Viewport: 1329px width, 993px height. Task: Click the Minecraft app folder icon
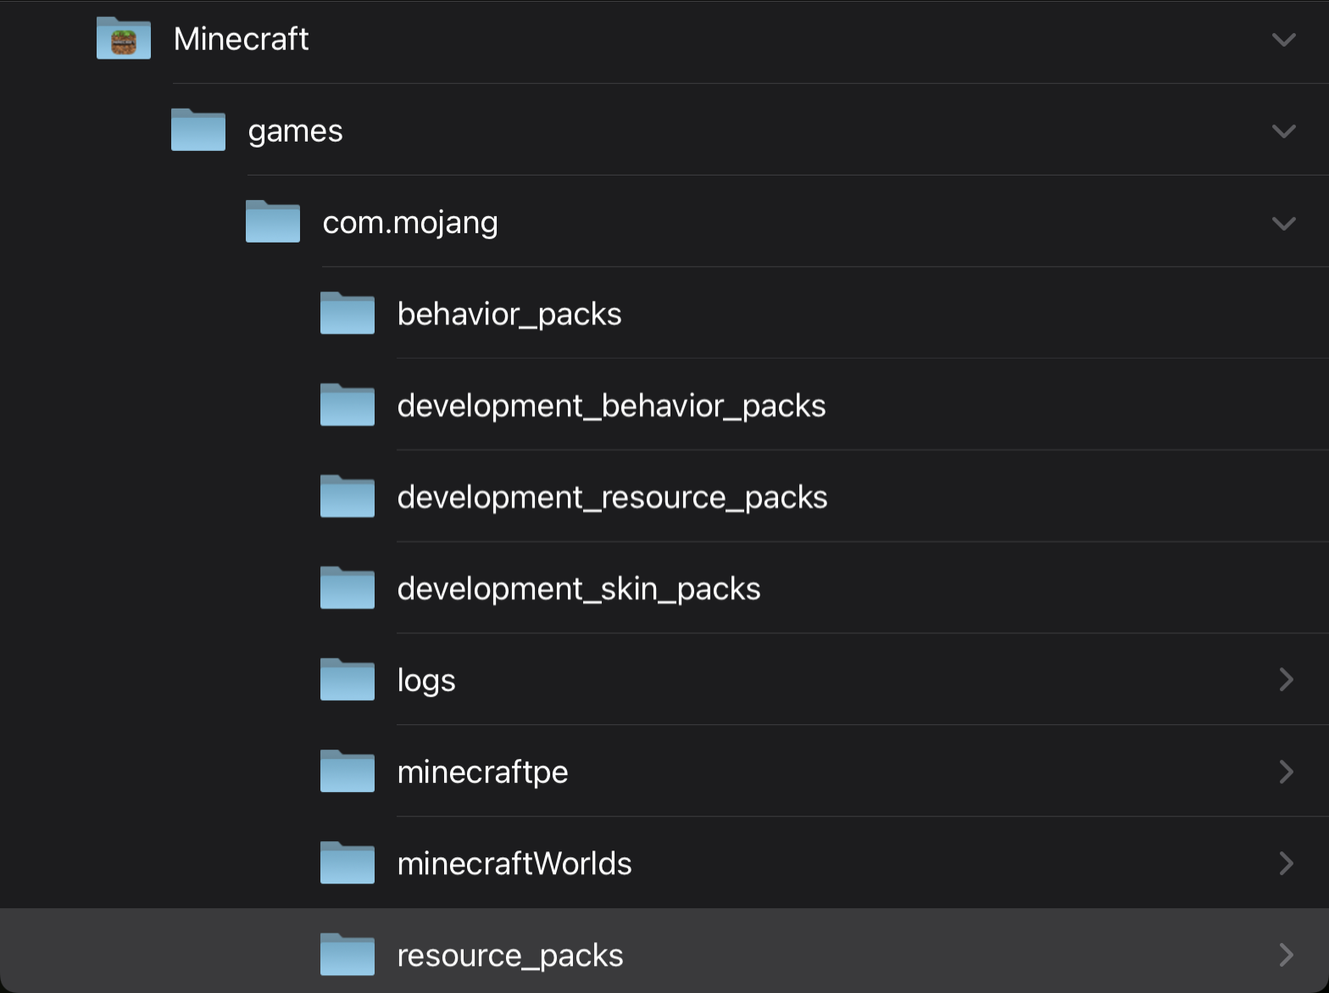pos(124,39)
